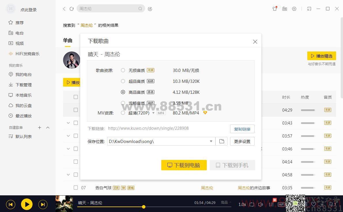Open 最近播放 in the sidebar
343x212 pixels.
tap(20, 116)
